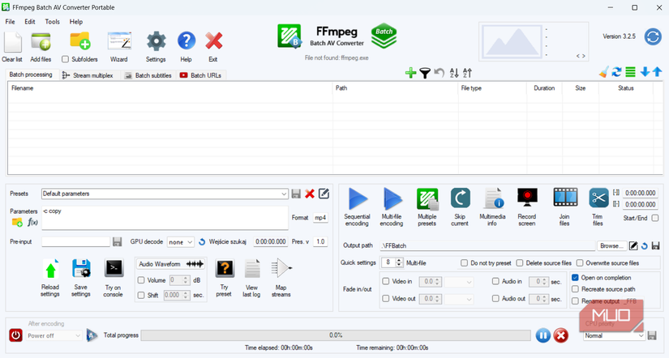
Task: Click the green plus add icon above the file list
Action: (410, 73)
